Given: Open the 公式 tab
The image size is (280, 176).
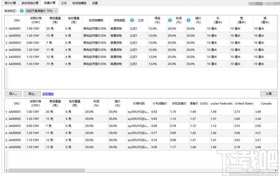Looking at the screenshot, I should coord(64,3).
